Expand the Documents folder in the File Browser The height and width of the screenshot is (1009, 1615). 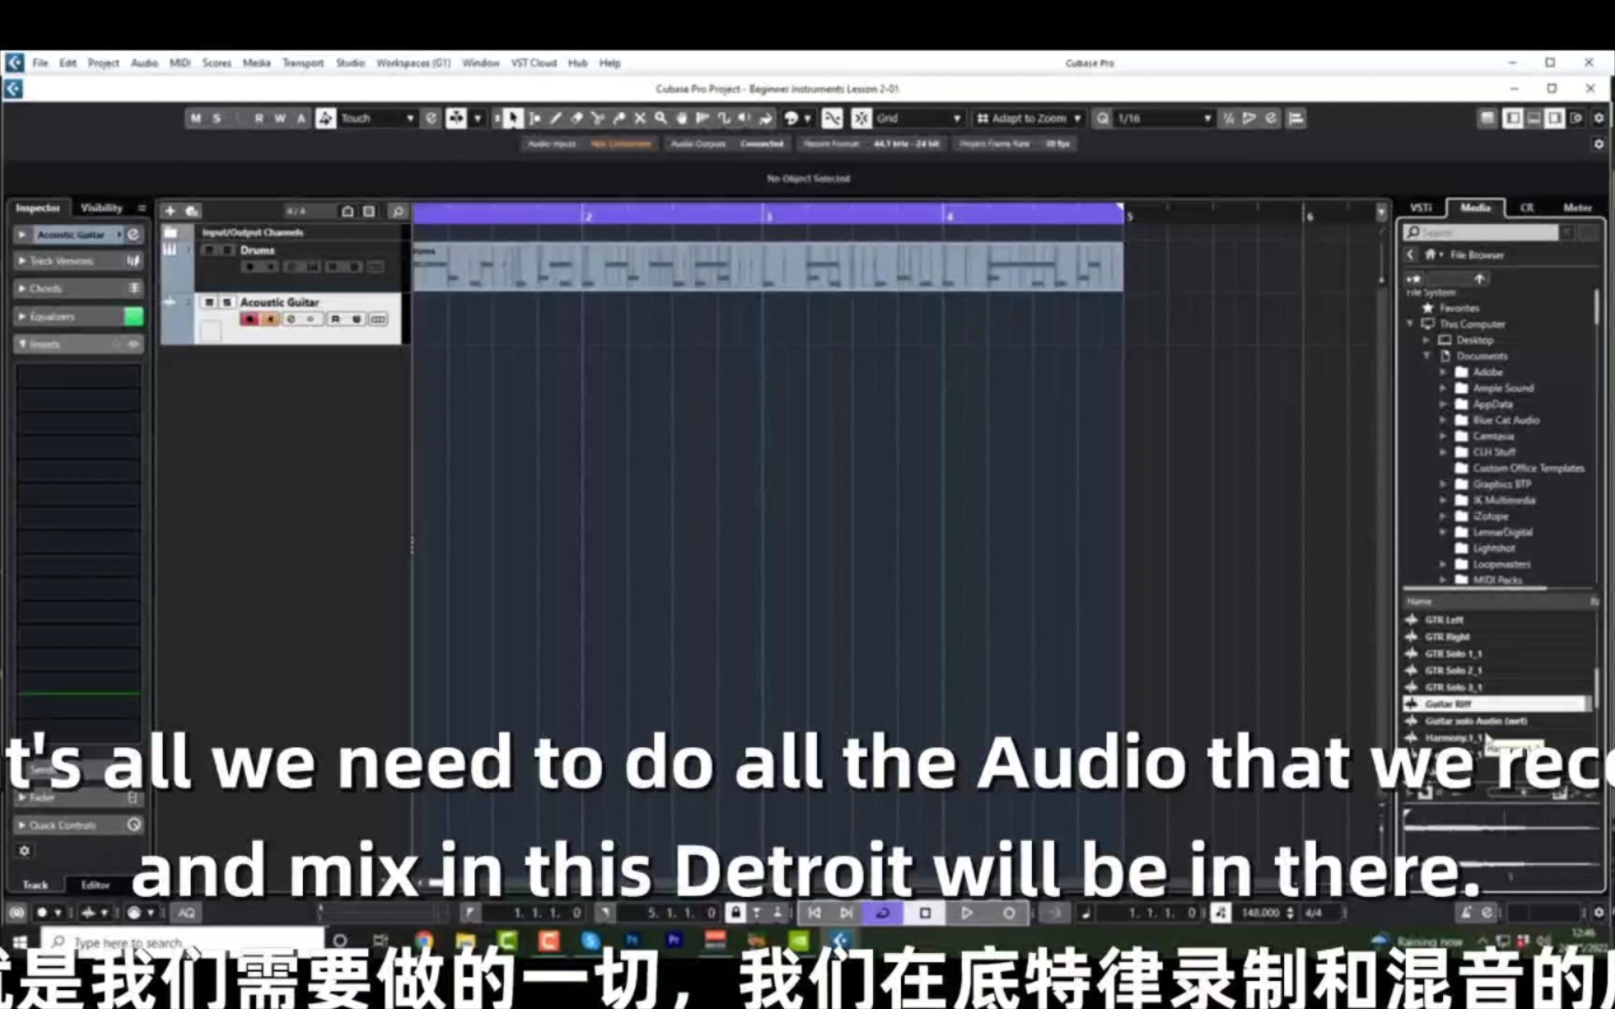click(x=1424, y=356)
